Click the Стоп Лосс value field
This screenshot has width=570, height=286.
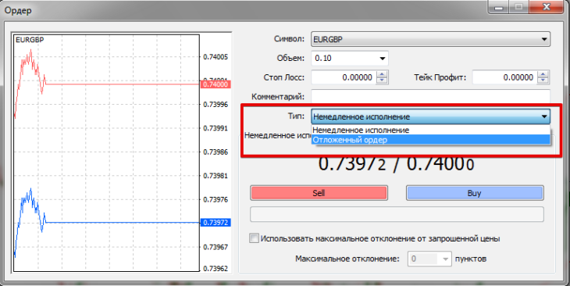click(x=344, y=77)
